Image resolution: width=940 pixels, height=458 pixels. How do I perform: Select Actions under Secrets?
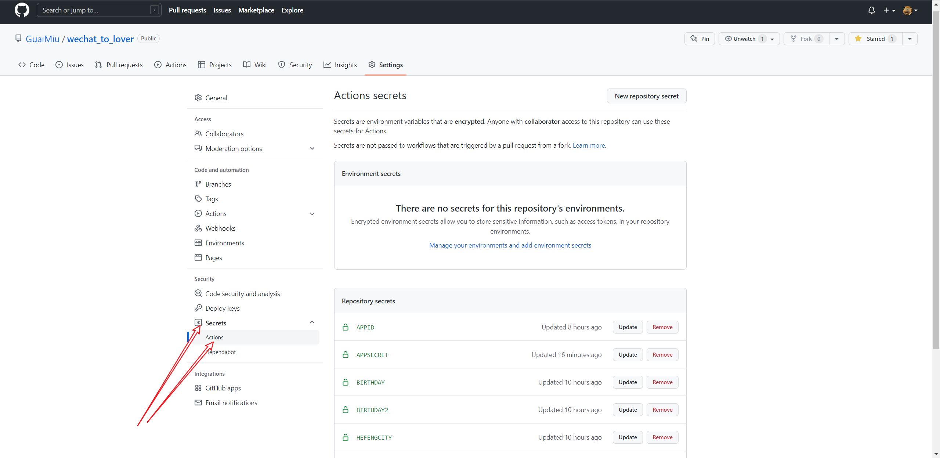[x=253, y=337]
